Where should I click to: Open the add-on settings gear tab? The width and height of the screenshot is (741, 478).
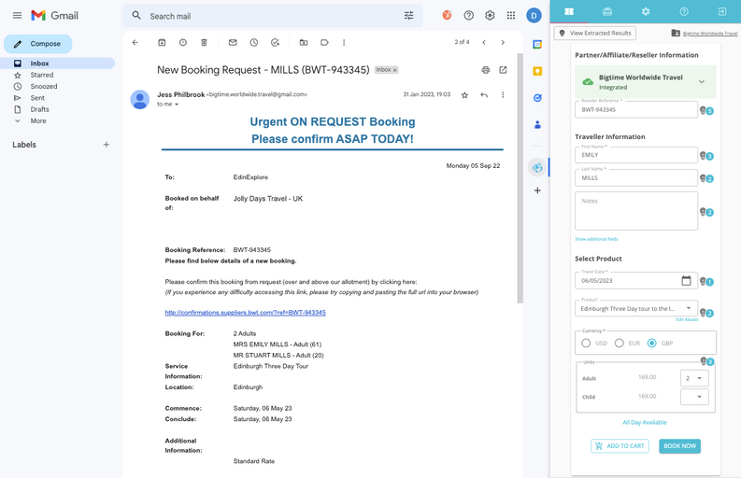click(646, 11)
